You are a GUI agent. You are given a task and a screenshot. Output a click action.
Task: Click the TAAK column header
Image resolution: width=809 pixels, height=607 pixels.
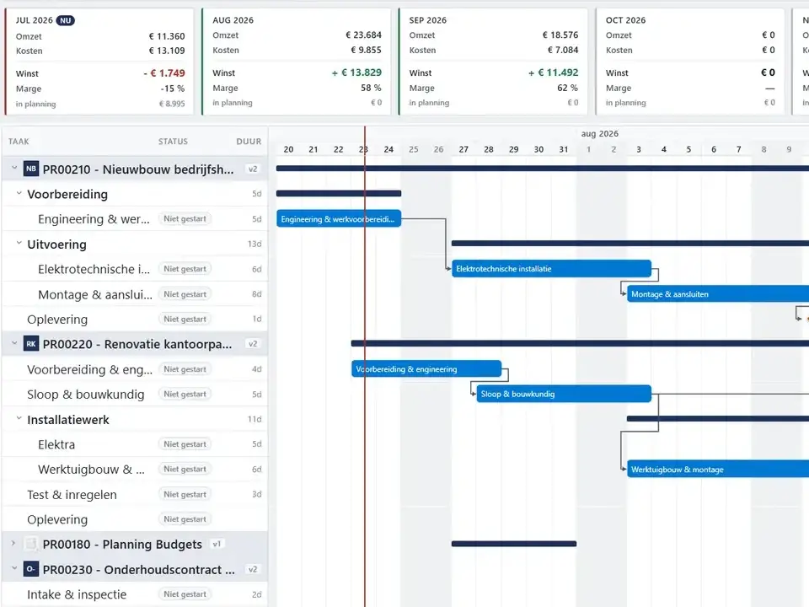coord(19,142)
